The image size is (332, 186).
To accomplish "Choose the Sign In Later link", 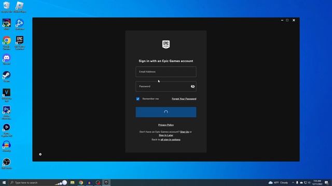I will pyautogui.click(x=166, y=135).
